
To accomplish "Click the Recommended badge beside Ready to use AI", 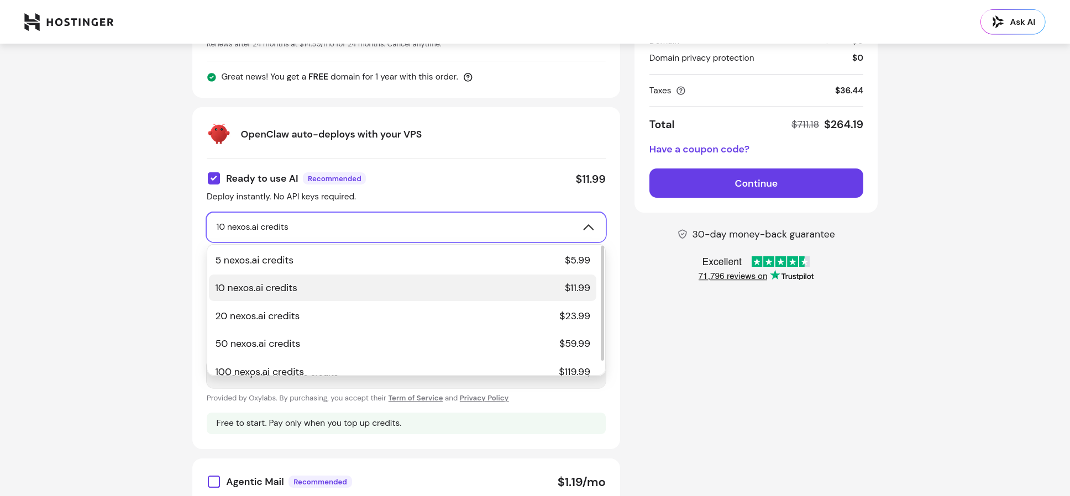I will pos(334,178).
